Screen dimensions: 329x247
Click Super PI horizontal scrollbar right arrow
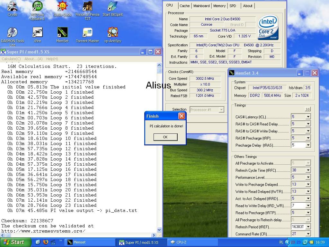(x=154, y=235)
